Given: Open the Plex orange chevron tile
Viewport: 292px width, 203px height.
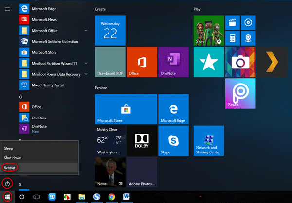Looking at the screenshot, I should 272,62.
